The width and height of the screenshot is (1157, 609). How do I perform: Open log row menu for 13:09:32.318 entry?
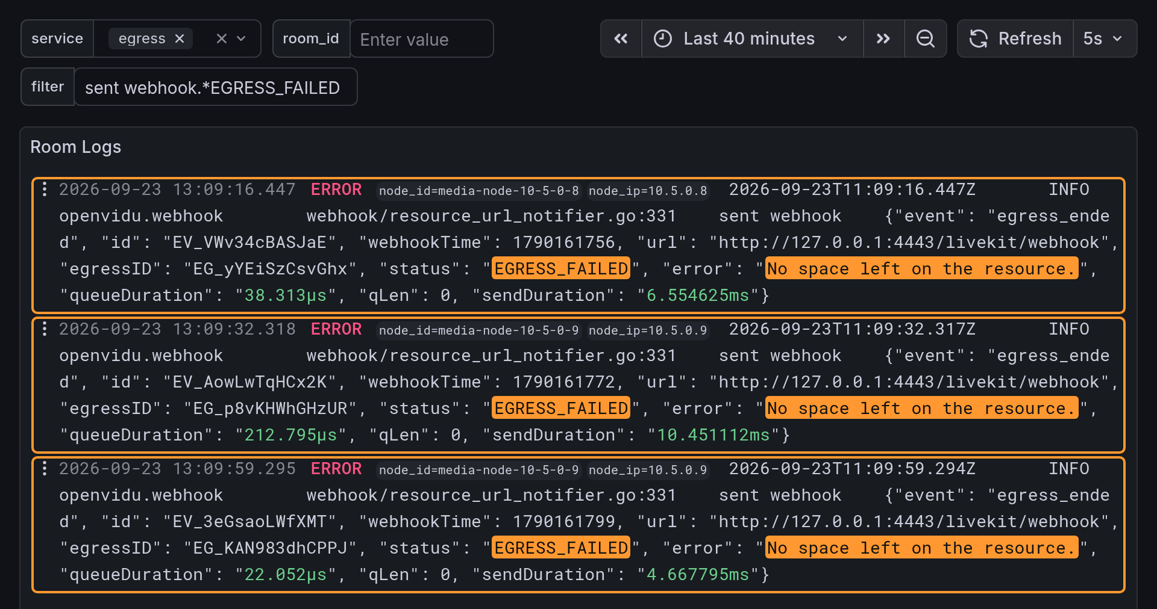(x=45, y=329)
